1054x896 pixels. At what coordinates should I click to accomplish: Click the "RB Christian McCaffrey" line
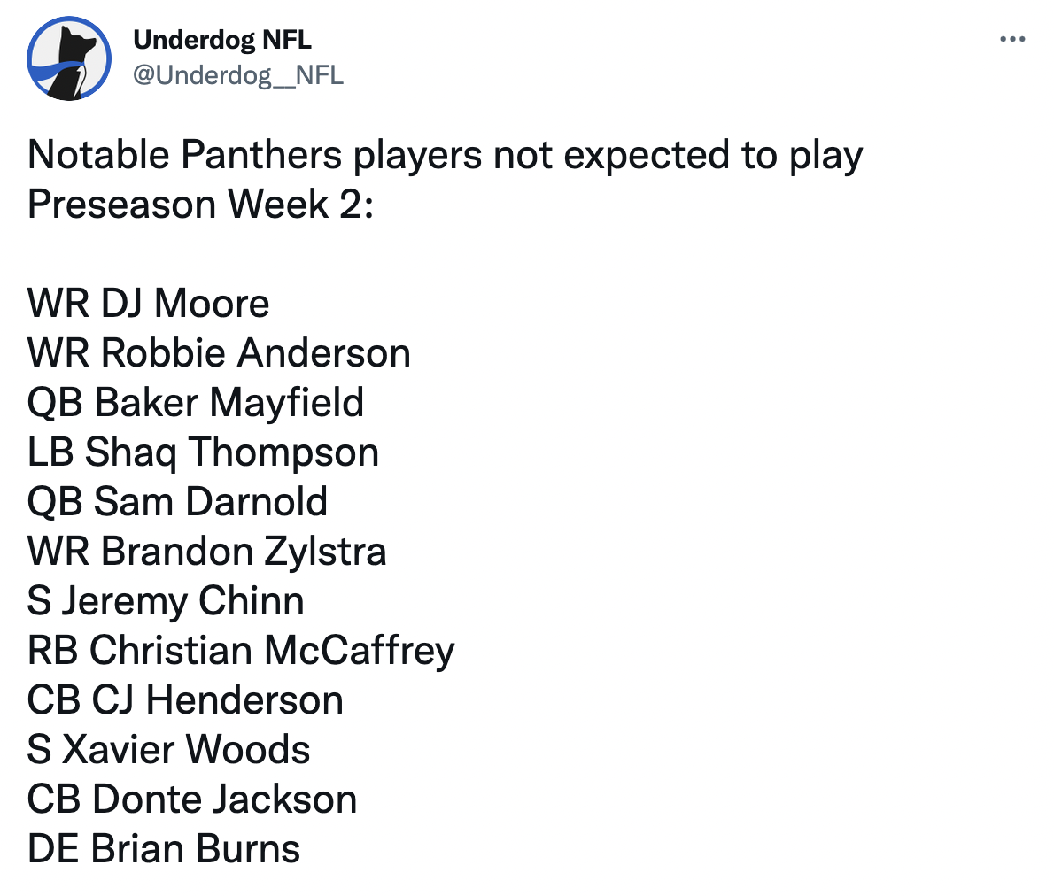tap(241, 651)
